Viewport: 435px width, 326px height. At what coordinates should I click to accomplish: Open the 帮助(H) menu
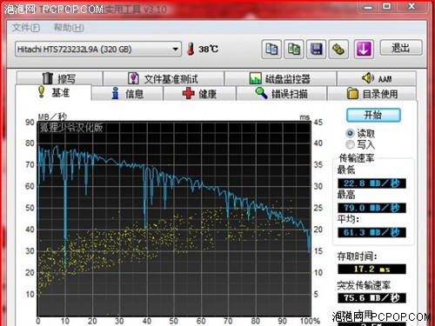[69, 28]
